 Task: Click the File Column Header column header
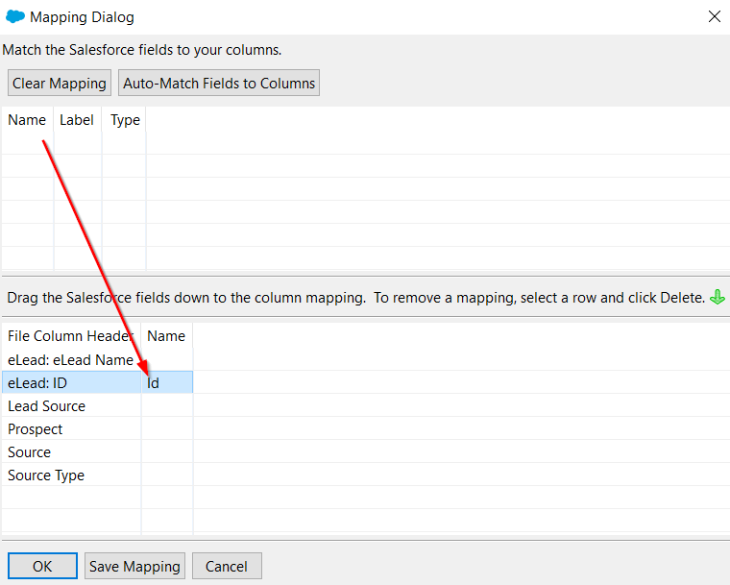coord(71,336)
